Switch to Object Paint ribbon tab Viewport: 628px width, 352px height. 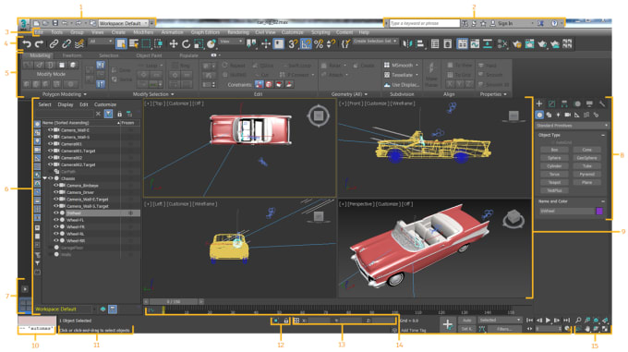(x=149, y=55)
